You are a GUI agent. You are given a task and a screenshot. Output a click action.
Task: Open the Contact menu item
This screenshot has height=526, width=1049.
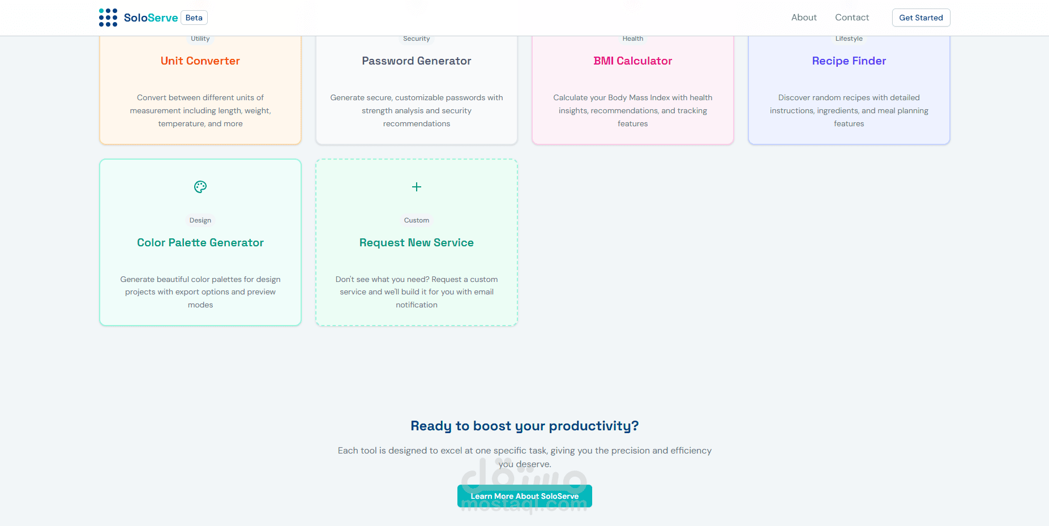(x=852, y=18)
